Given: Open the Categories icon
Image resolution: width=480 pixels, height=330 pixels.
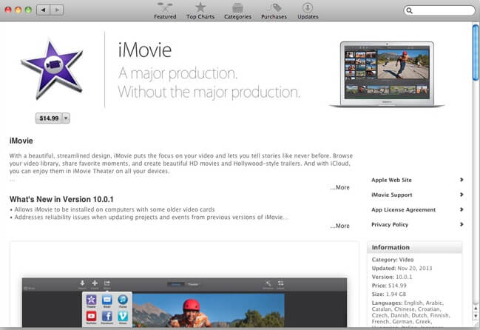Looking at the screenshot, I should click(x=237, y=7).
